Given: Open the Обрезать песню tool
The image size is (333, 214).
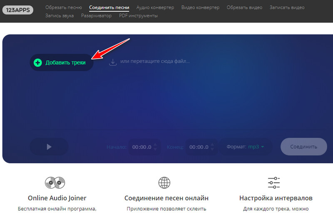Looking at the screenshot, I should coord(64,7).
